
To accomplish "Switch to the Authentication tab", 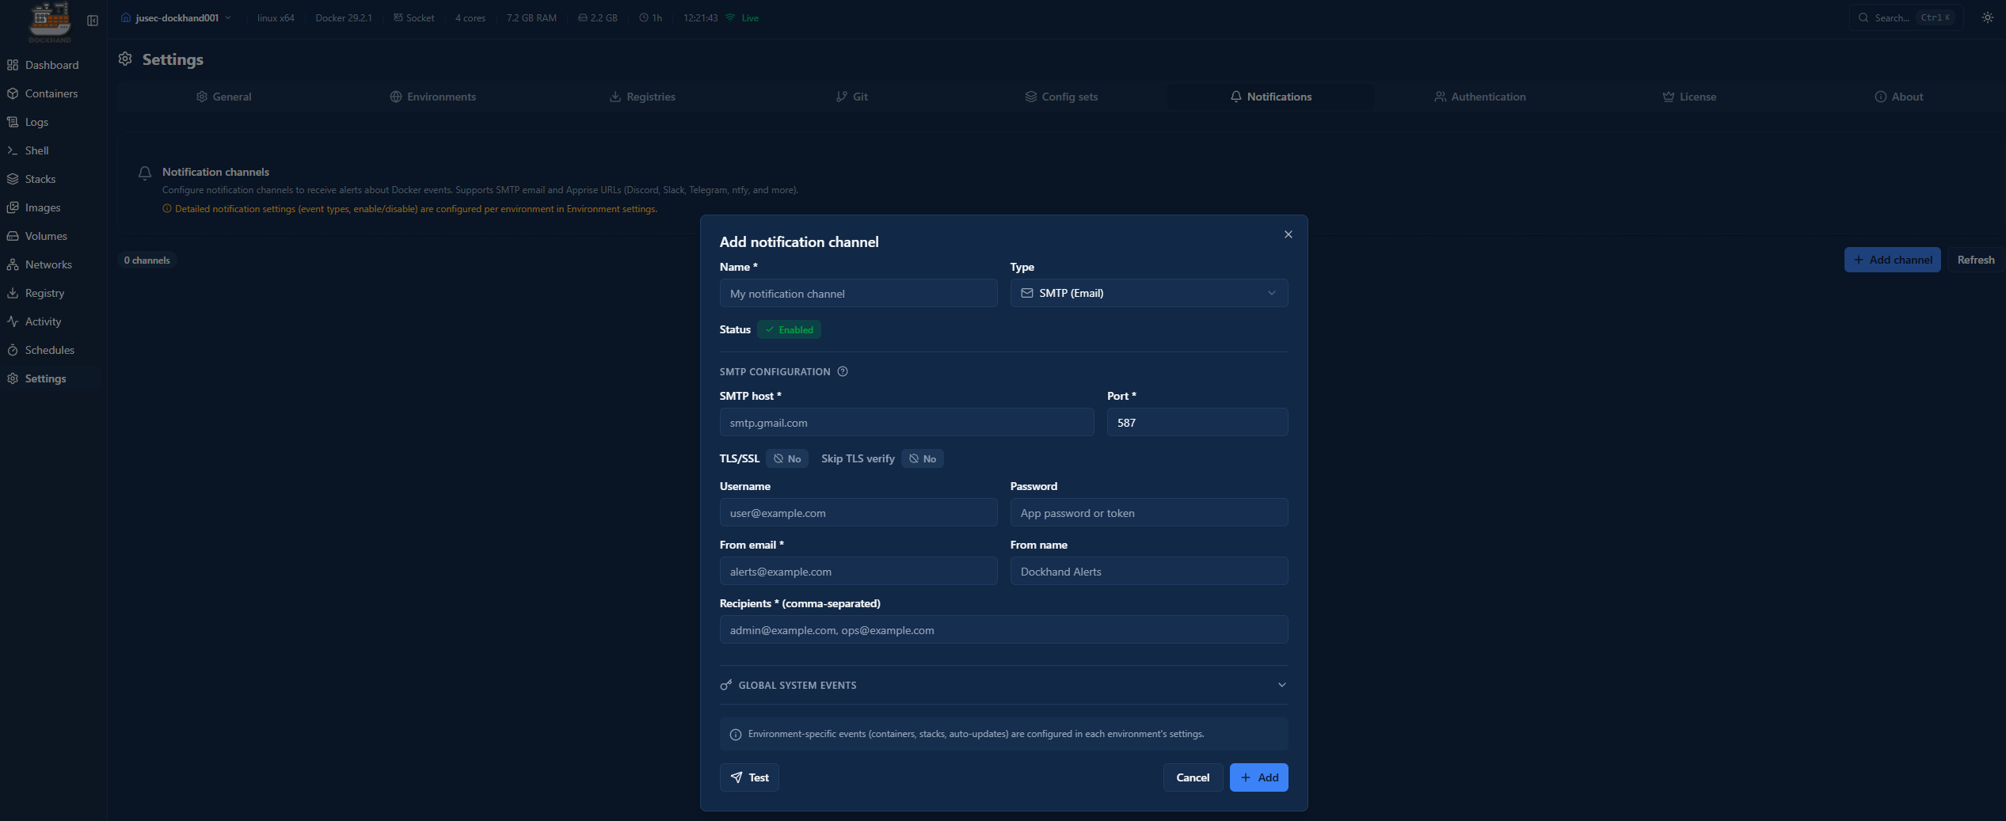I will click(1479, 97).
